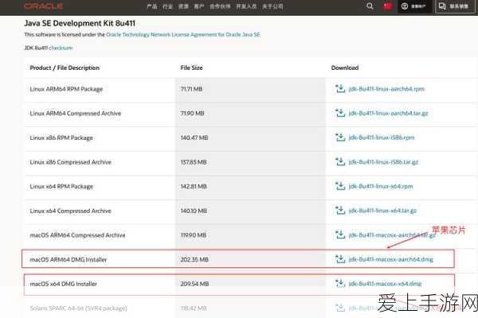Open the 关于公司 menu
Image resolution: width=478 pixels, height=318 pixels.
272,6
